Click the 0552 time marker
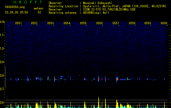 34,23
